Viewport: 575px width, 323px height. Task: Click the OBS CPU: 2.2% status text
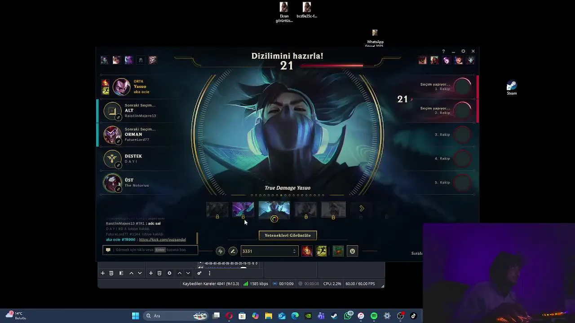point(333,284)
